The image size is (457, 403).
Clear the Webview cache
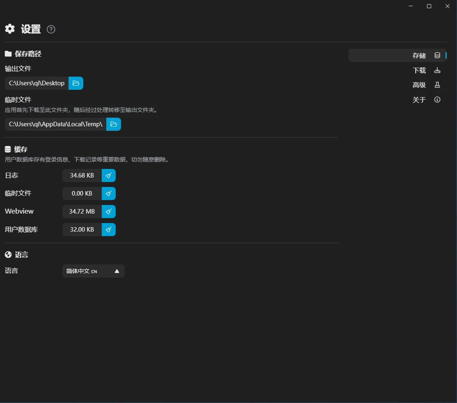[x=109, y=212]
